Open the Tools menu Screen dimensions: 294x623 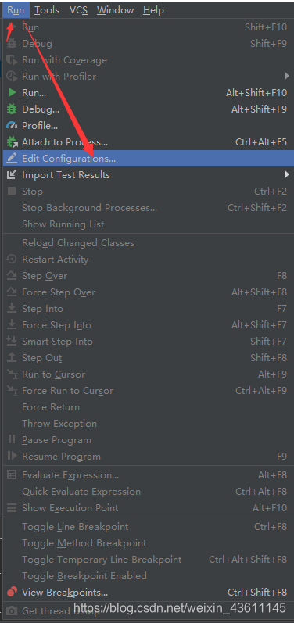coord(46,10)
